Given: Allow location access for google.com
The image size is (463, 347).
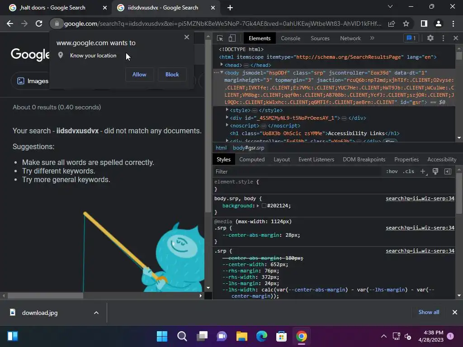Looking at the screenshot, I should point(139,75).
